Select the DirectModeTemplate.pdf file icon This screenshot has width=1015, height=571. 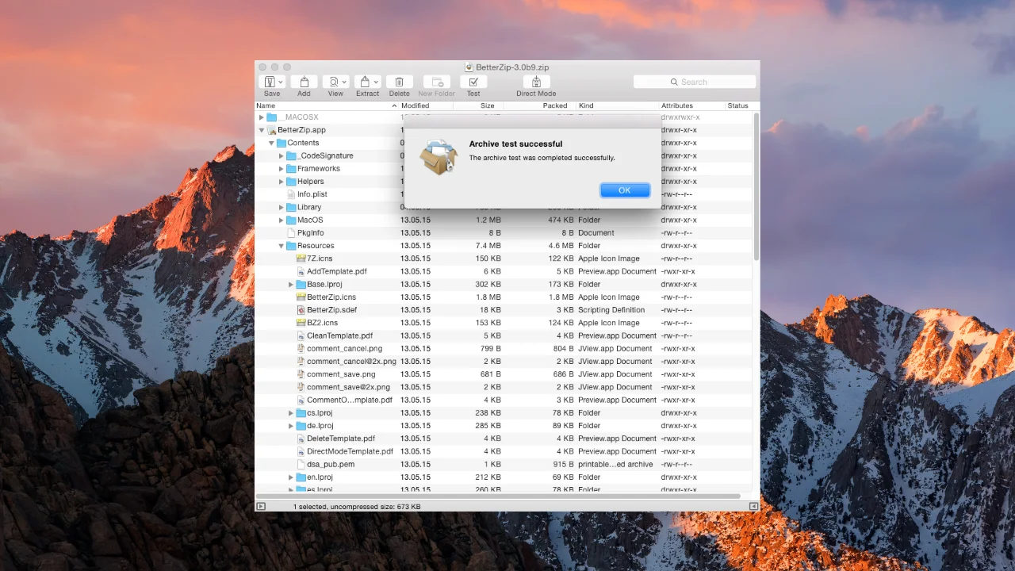click(x=301, y=451)
